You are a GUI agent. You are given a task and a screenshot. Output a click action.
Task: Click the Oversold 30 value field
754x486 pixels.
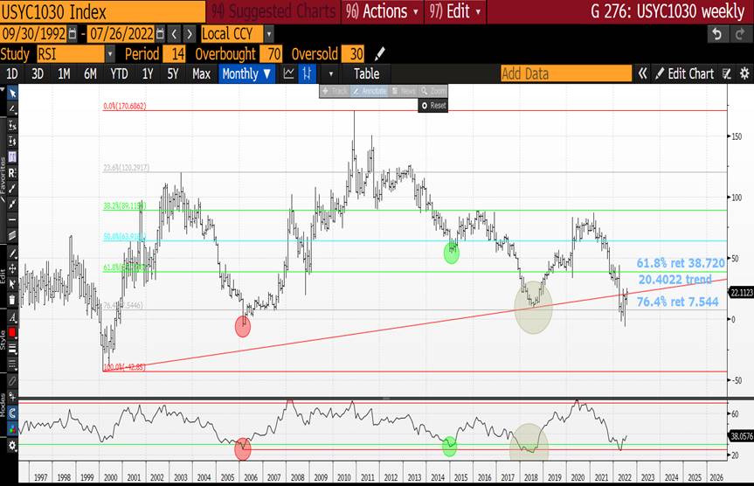click(352, 54)
